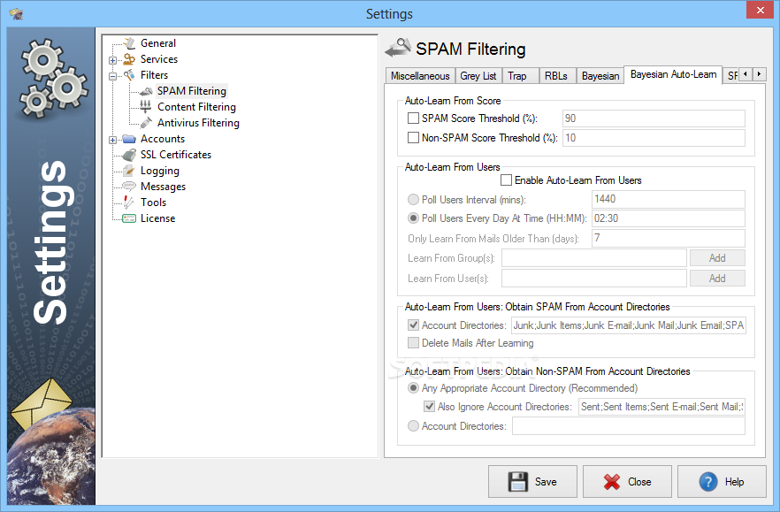The width and height of the screenshot is (780, 512).
Task: Open the Bayesian tab
Action: [x=600, y=76]
